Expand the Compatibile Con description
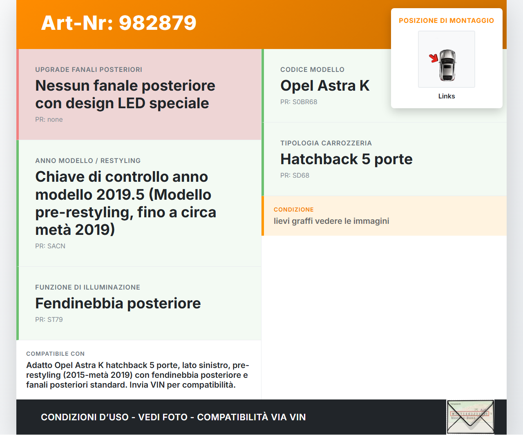Screen dimensions: 523x435 coord(138,369)
